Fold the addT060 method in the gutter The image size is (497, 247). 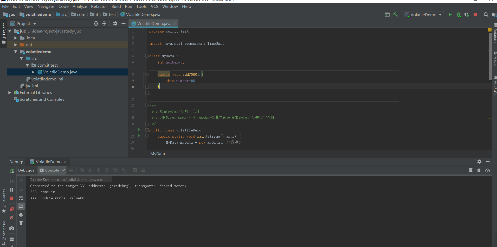[147, 74]
